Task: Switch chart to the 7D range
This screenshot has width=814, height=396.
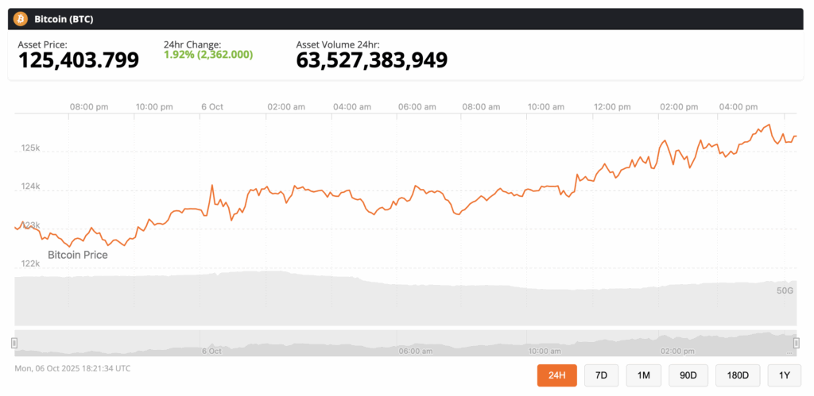Action: 602,375
